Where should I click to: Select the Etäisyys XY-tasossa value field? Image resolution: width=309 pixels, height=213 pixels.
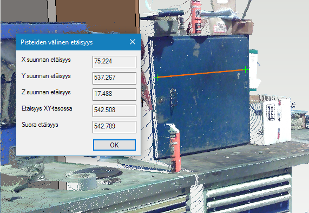[114, 111]
